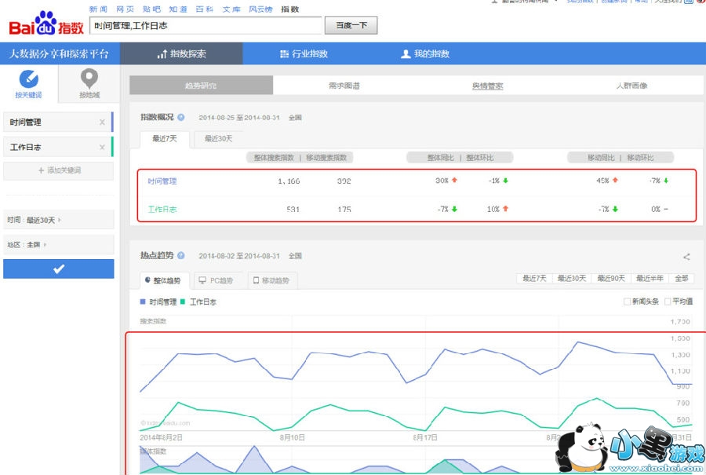Switch to the PC趋势 tab

(x=217, y=280)
